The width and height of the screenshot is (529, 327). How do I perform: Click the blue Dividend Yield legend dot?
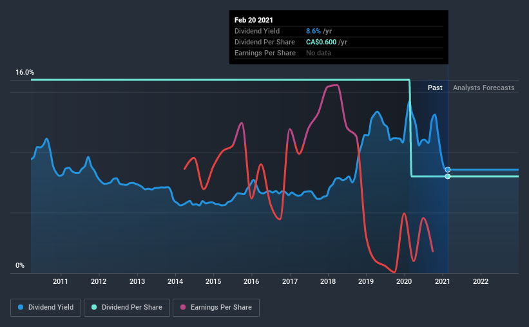point(21,307)
